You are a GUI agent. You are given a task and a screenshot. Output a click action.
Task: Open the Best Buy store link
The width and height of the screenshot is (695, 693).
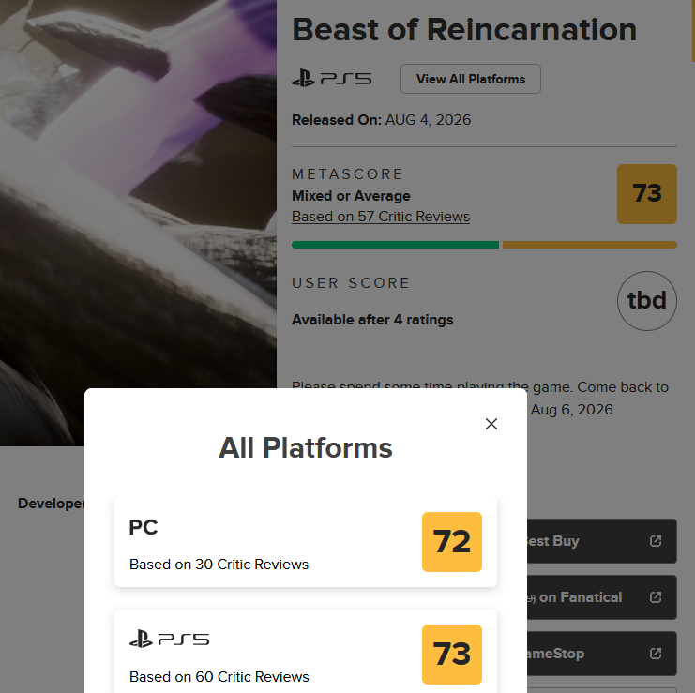coord(601,541)
